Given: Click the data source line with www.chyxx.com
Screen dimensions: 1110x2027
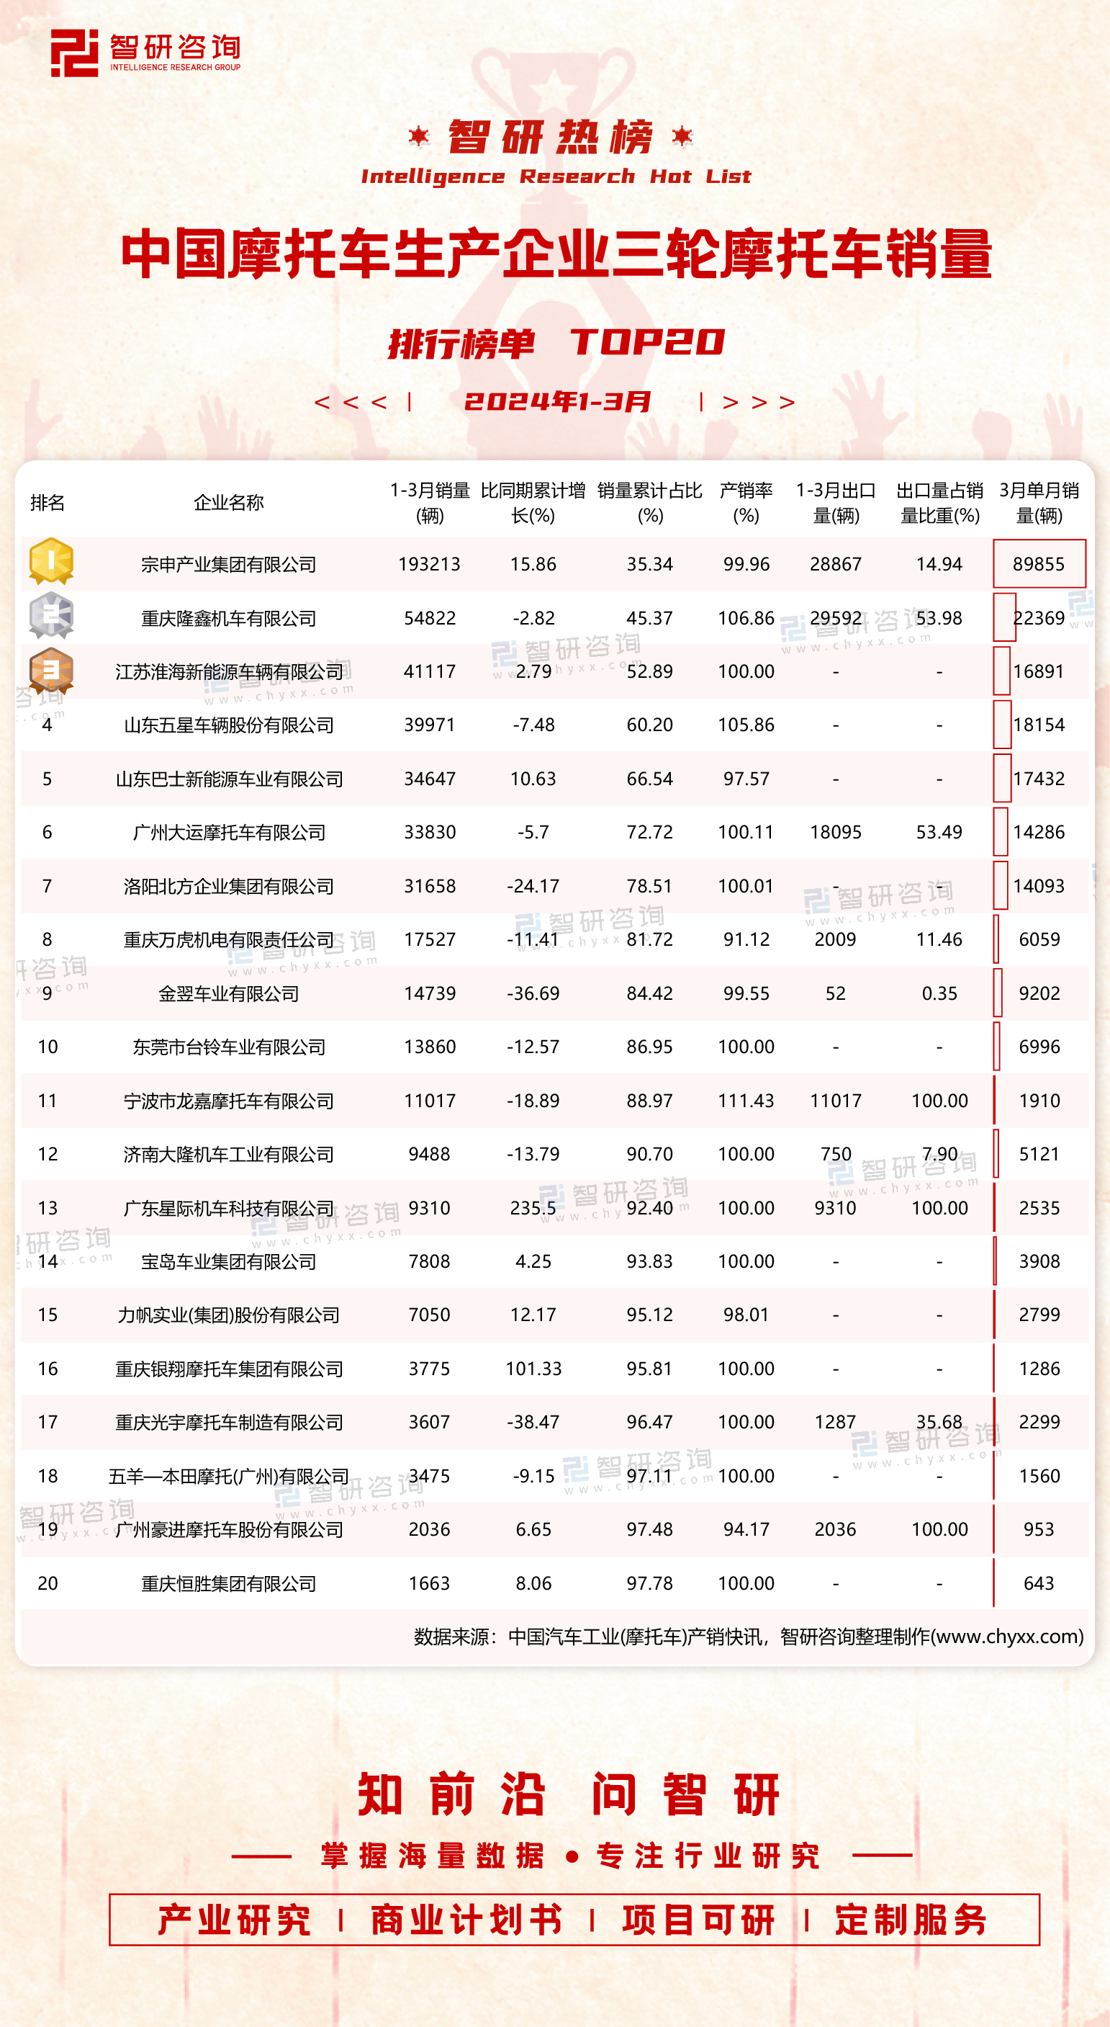Looking at the screenshot, I should 749,1637.
